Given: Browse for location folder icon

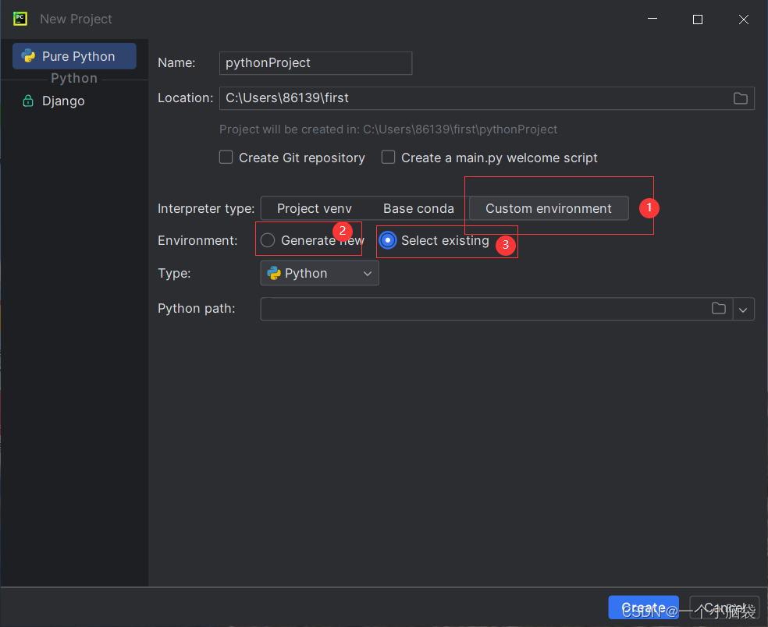Looking at the screenshot, I should coord(740,98).
